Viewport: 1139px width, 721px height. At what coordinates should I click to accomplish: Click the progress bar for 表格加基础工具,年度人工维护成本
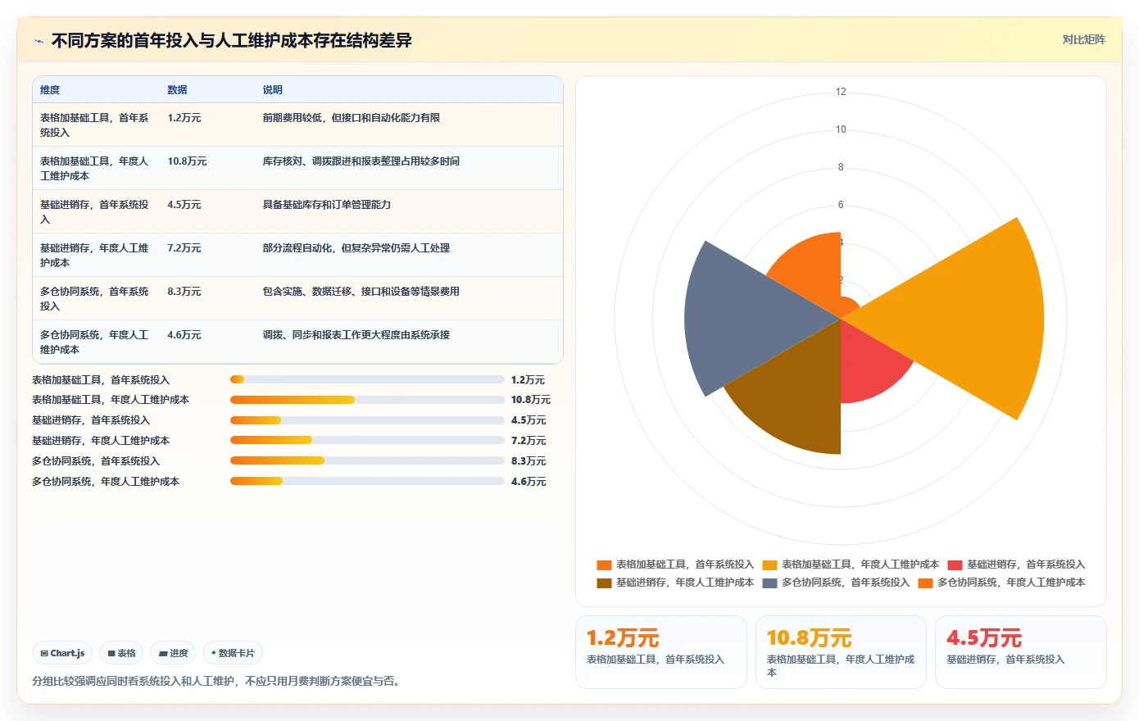click(367, 400)
